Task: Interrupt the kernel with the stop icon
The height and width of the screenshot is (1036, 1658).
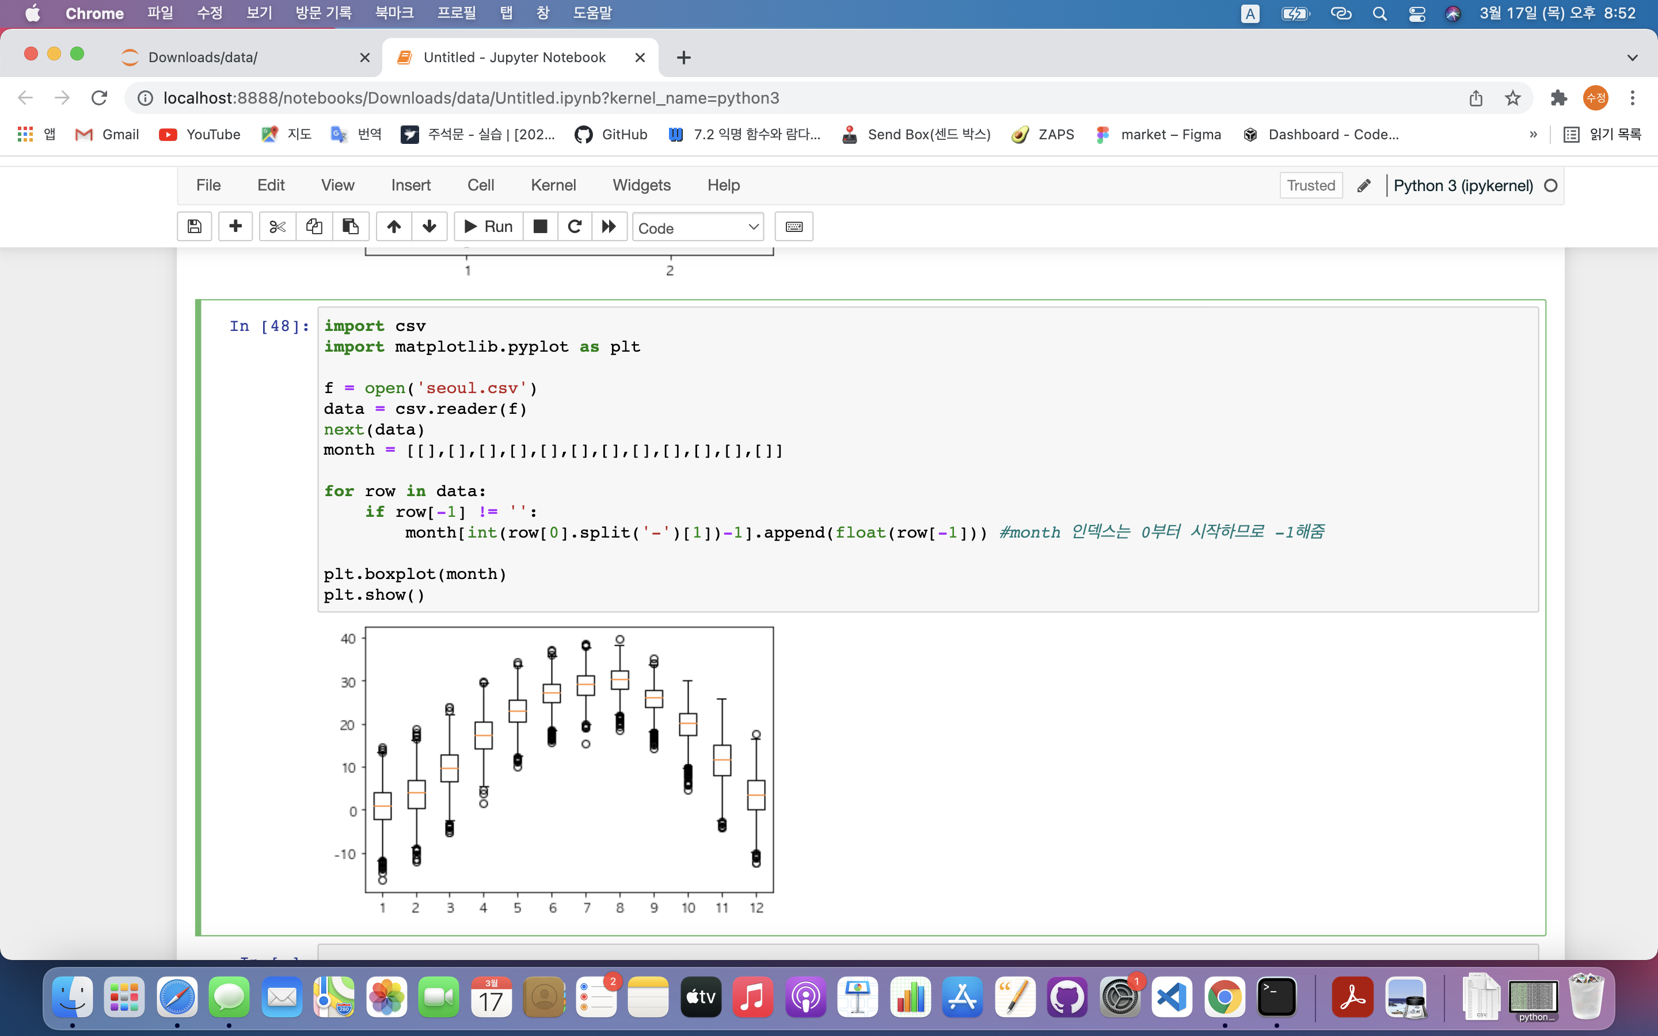Action: tap(540, 227)
